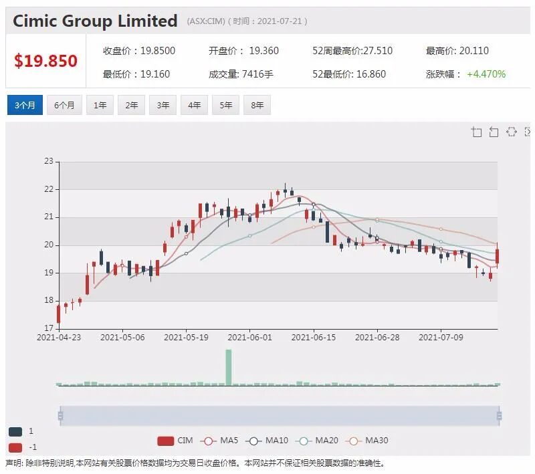
Task: Click the (ASX:CIM) ticker text
Action: pos(206,21)
